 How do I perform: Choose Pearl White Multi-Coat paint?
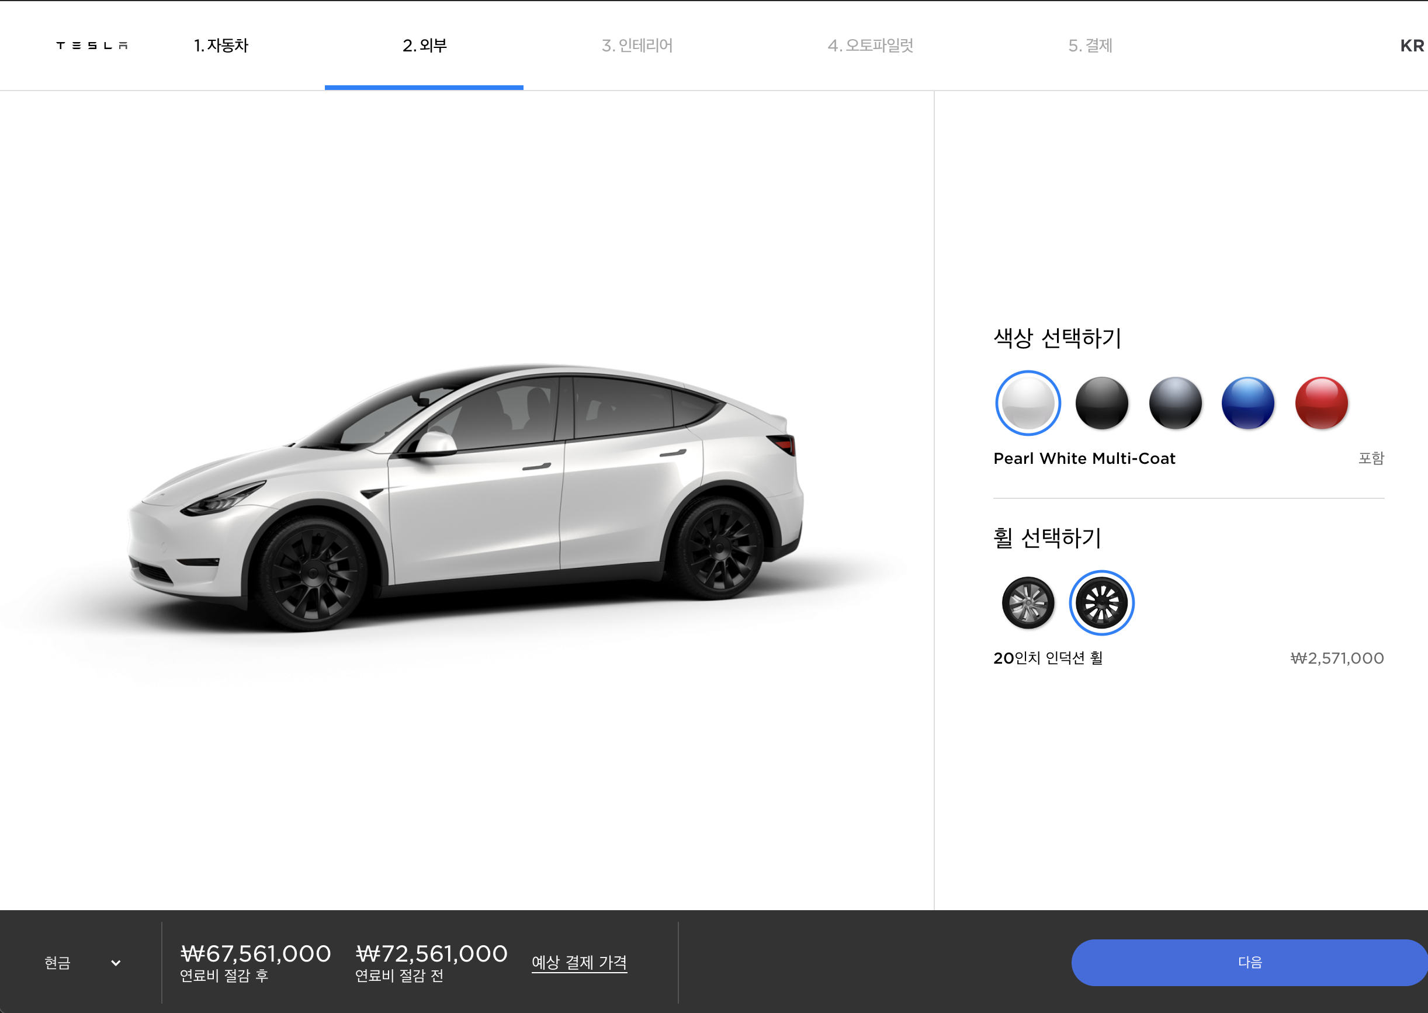tap(1028, 403)
